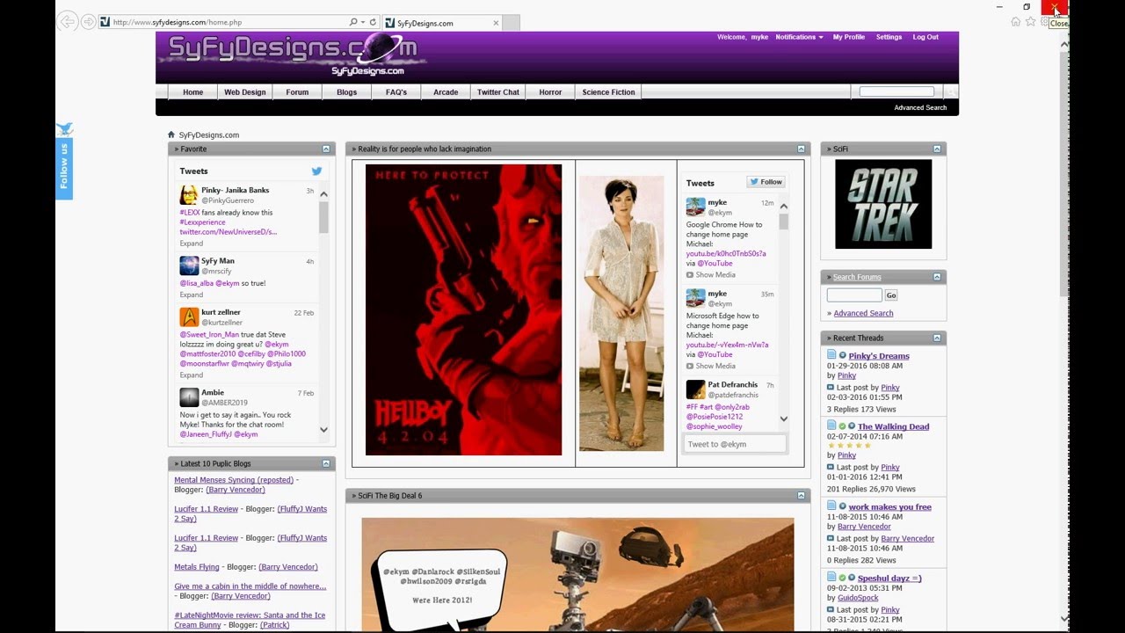Collapse the SciFi panel with Star Trek
Image resolution: width=1125 pixels, height=633 pixels.
click(x=937, y=149)
